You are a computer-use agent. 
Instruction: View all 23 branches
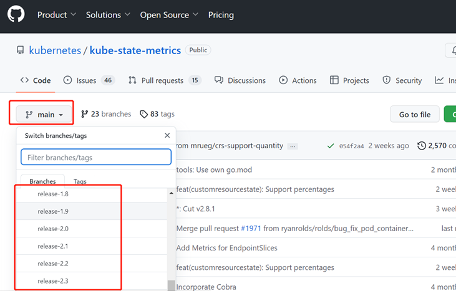click(106, 114)
